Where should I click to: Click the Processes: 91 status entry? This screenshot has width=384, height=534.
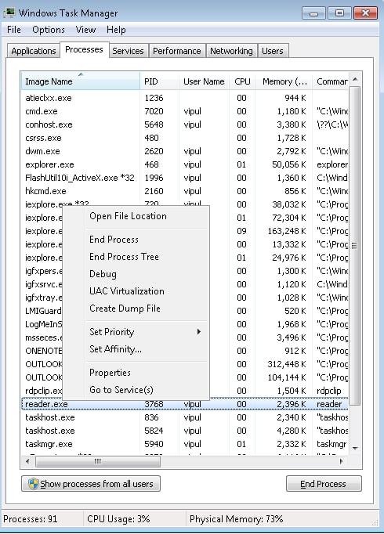click(x=31, y=519)
